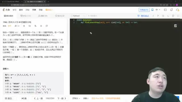Click the 1562/2591 problem counter

50,98
